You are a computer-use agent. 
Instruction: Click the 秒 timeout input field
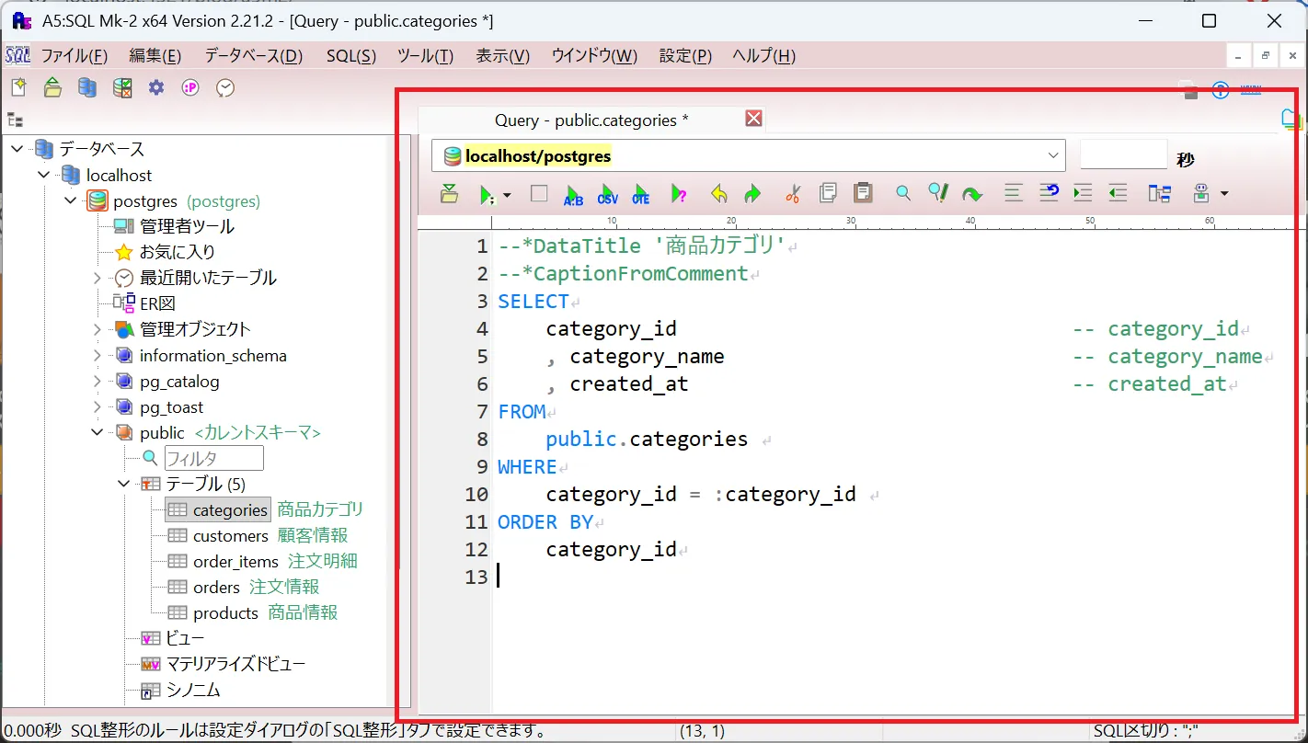click(x=1123, y=154)
